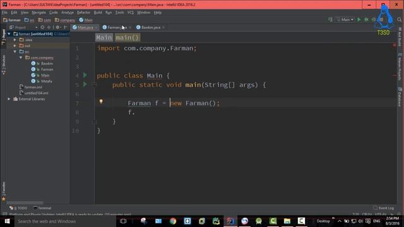Click src in navigation breadcrumb bar
Viewport: 404px width, 227px height.
tap(30, 20)
